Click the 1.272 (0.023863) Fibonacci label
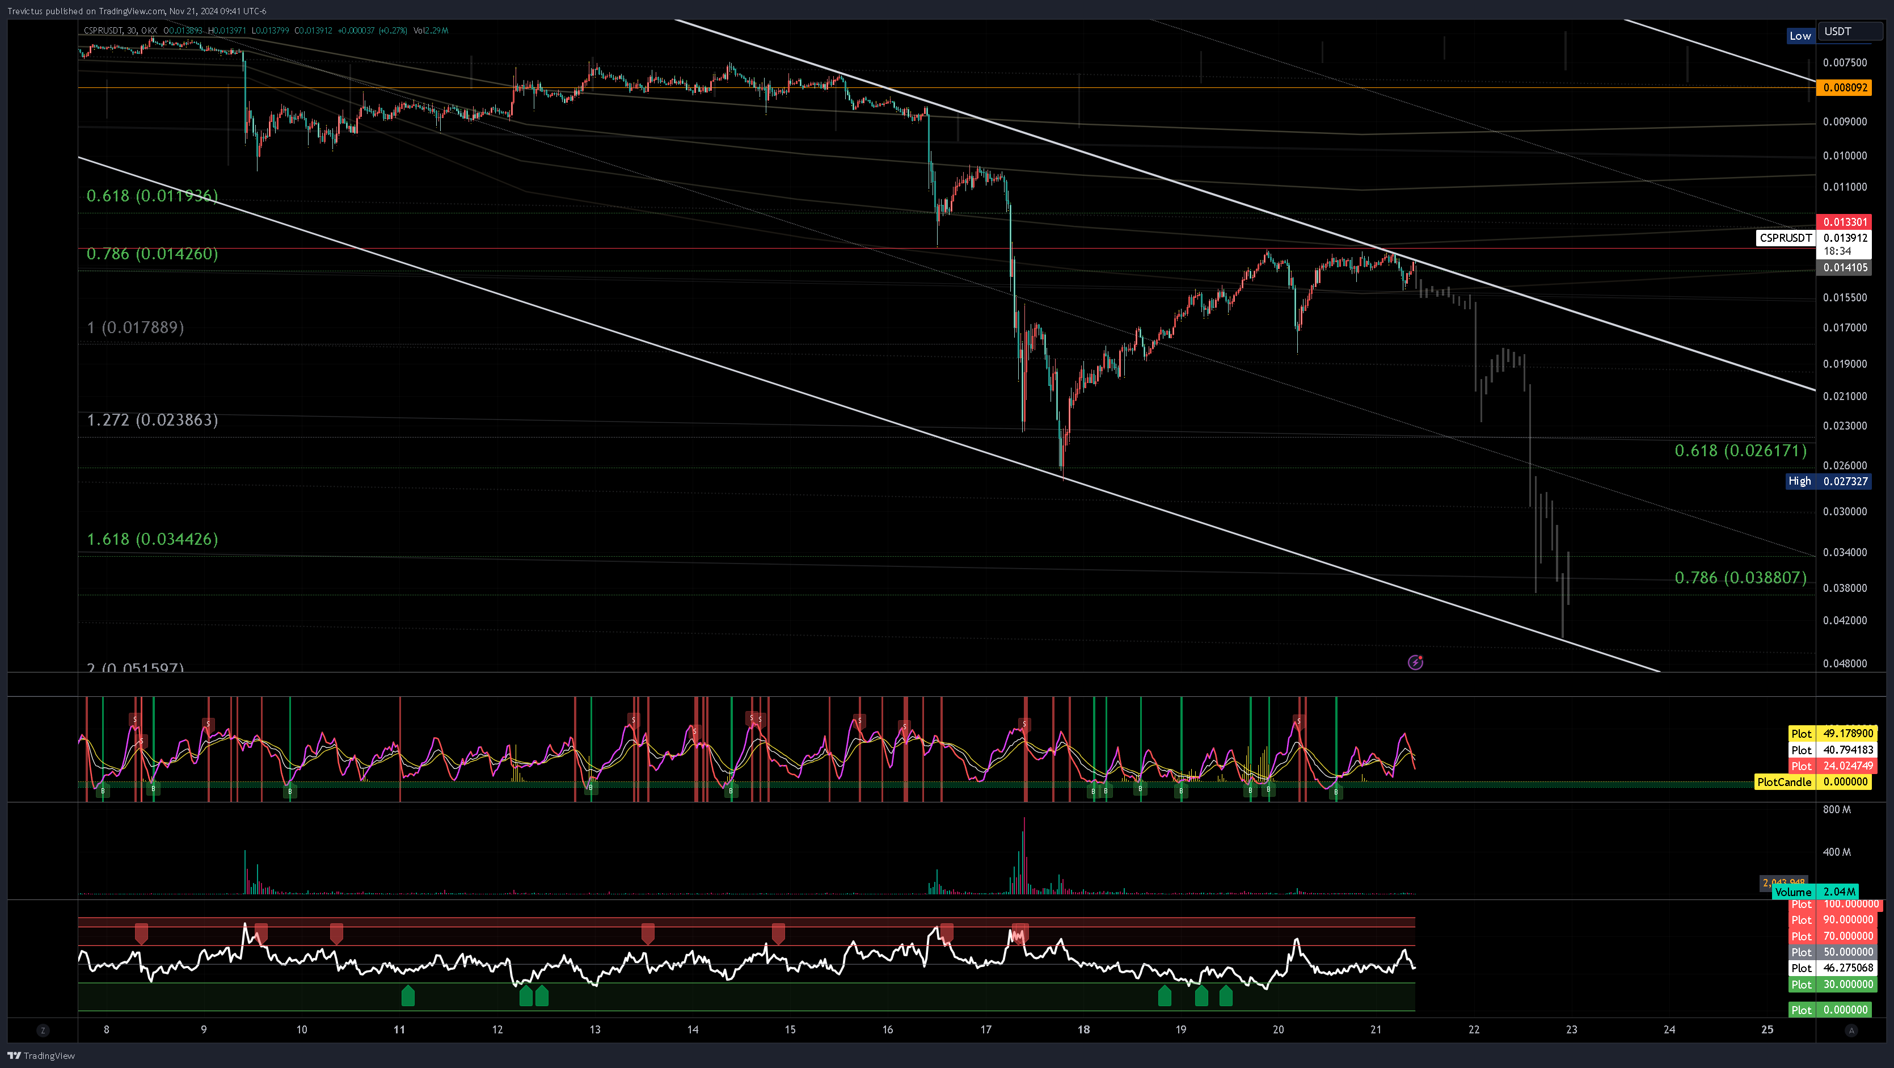The image size is (1894, 1068). (152, 420)
